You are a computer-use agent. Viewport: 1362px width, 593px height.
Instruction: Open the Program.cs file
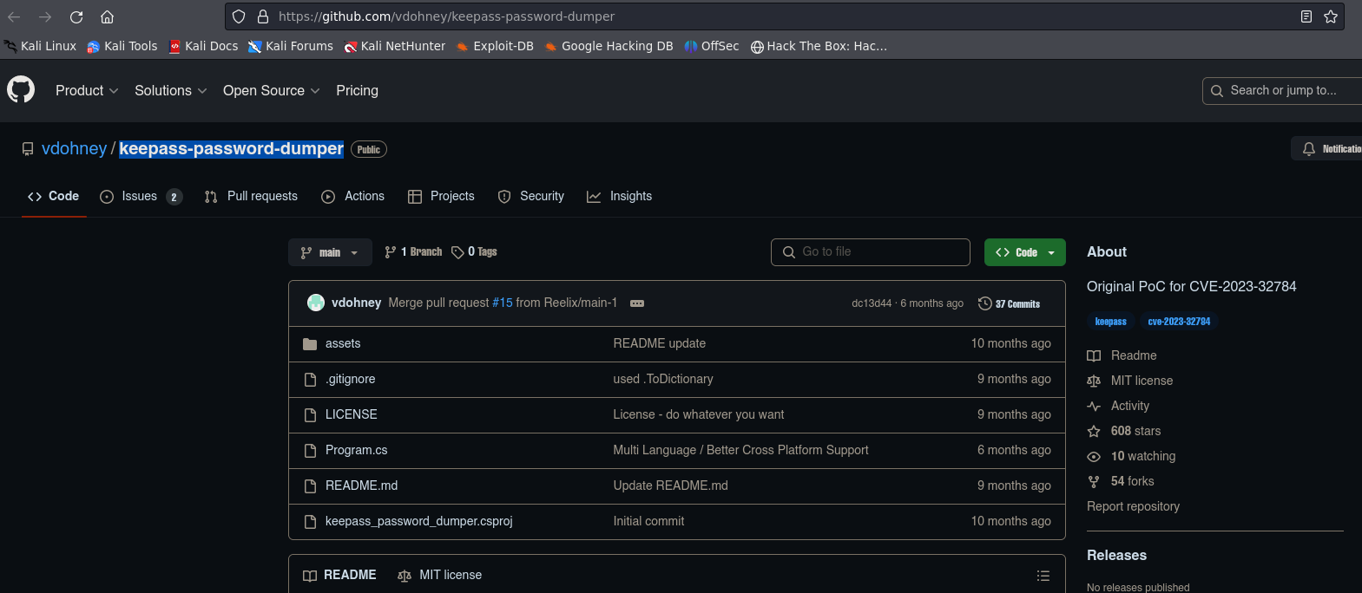pyautogui.click(x=356, y=450)
